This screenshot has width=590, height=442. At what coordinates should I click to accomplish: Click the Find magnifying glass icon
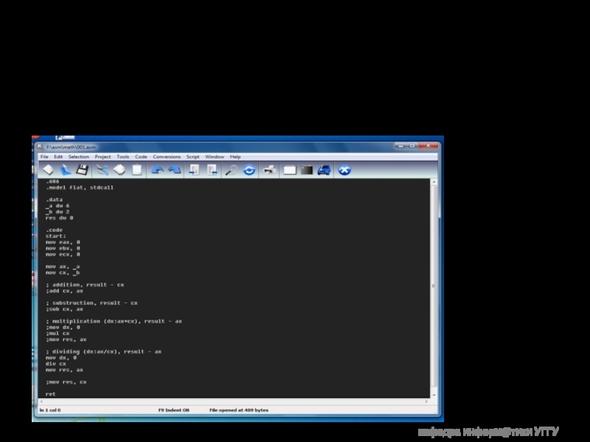tap(231, 170)
